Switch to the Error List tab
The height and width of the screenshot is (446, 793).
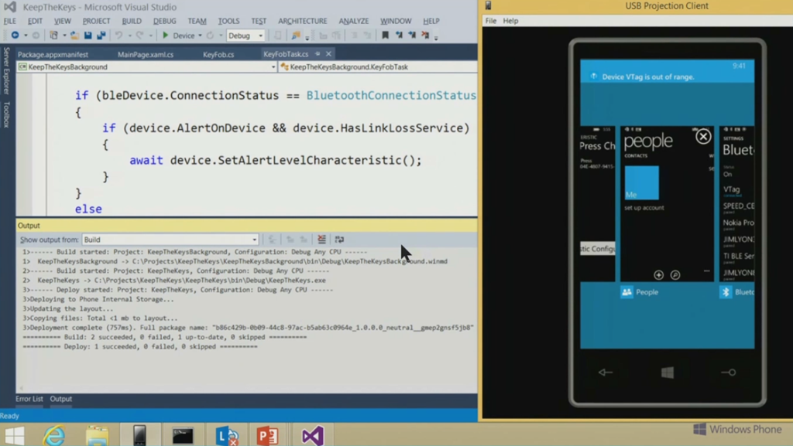coord(29,399)
